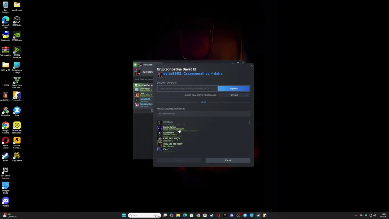The height and width of the screenshot is (219, 389).
Task: Open Gang Beasts desktop shortcut
Action: (x=17, y=156)
